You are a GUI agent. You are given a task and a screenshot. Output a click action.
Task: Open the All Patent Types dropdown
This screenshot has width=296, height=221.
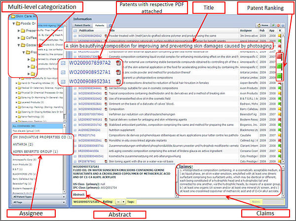tap(39, 197)
